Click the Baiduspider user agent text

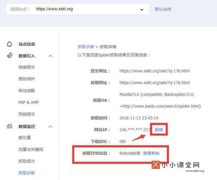pos(157,95)
